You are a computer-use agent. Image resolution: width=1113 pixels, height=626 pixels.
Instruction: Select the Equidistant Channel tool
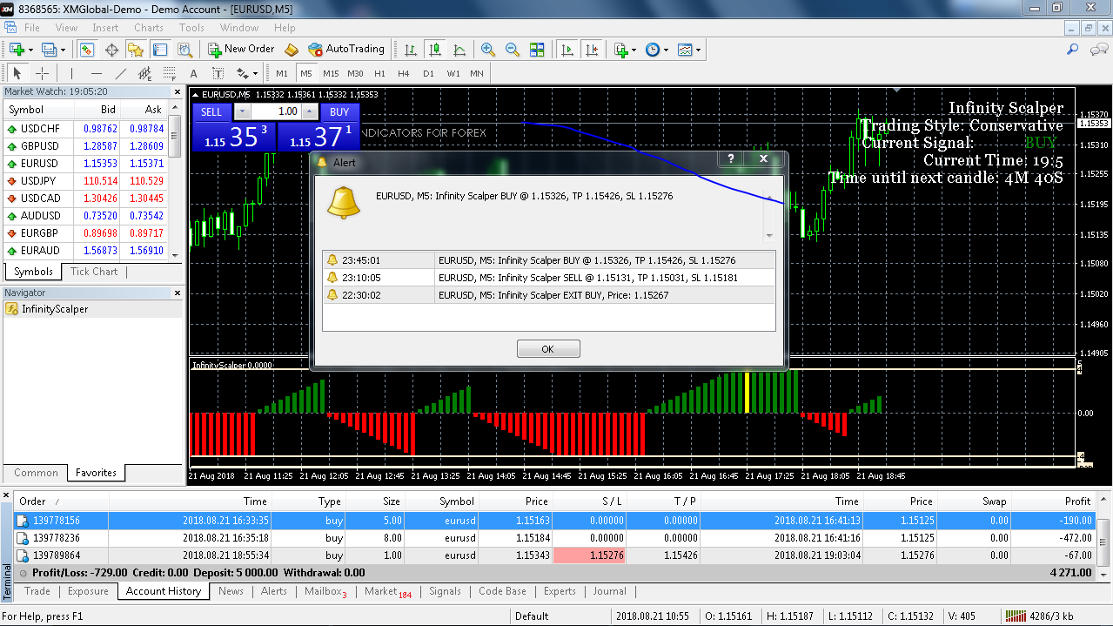point(144,73)
